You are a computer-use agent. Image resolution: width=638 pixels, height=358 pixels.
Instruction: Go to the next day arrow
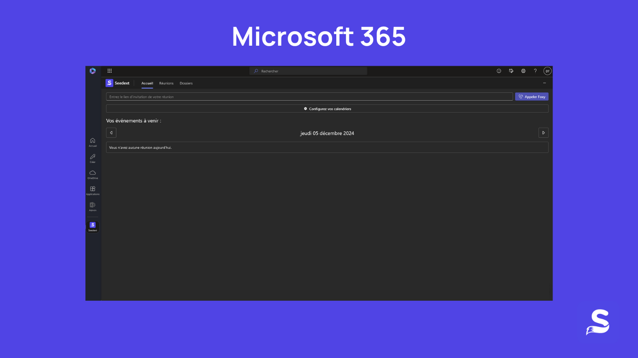543,133
